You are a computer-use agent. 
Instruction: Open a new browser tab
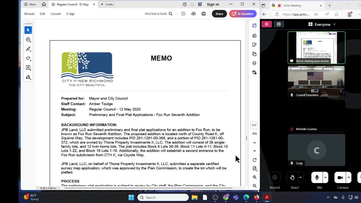coord(329,6)
